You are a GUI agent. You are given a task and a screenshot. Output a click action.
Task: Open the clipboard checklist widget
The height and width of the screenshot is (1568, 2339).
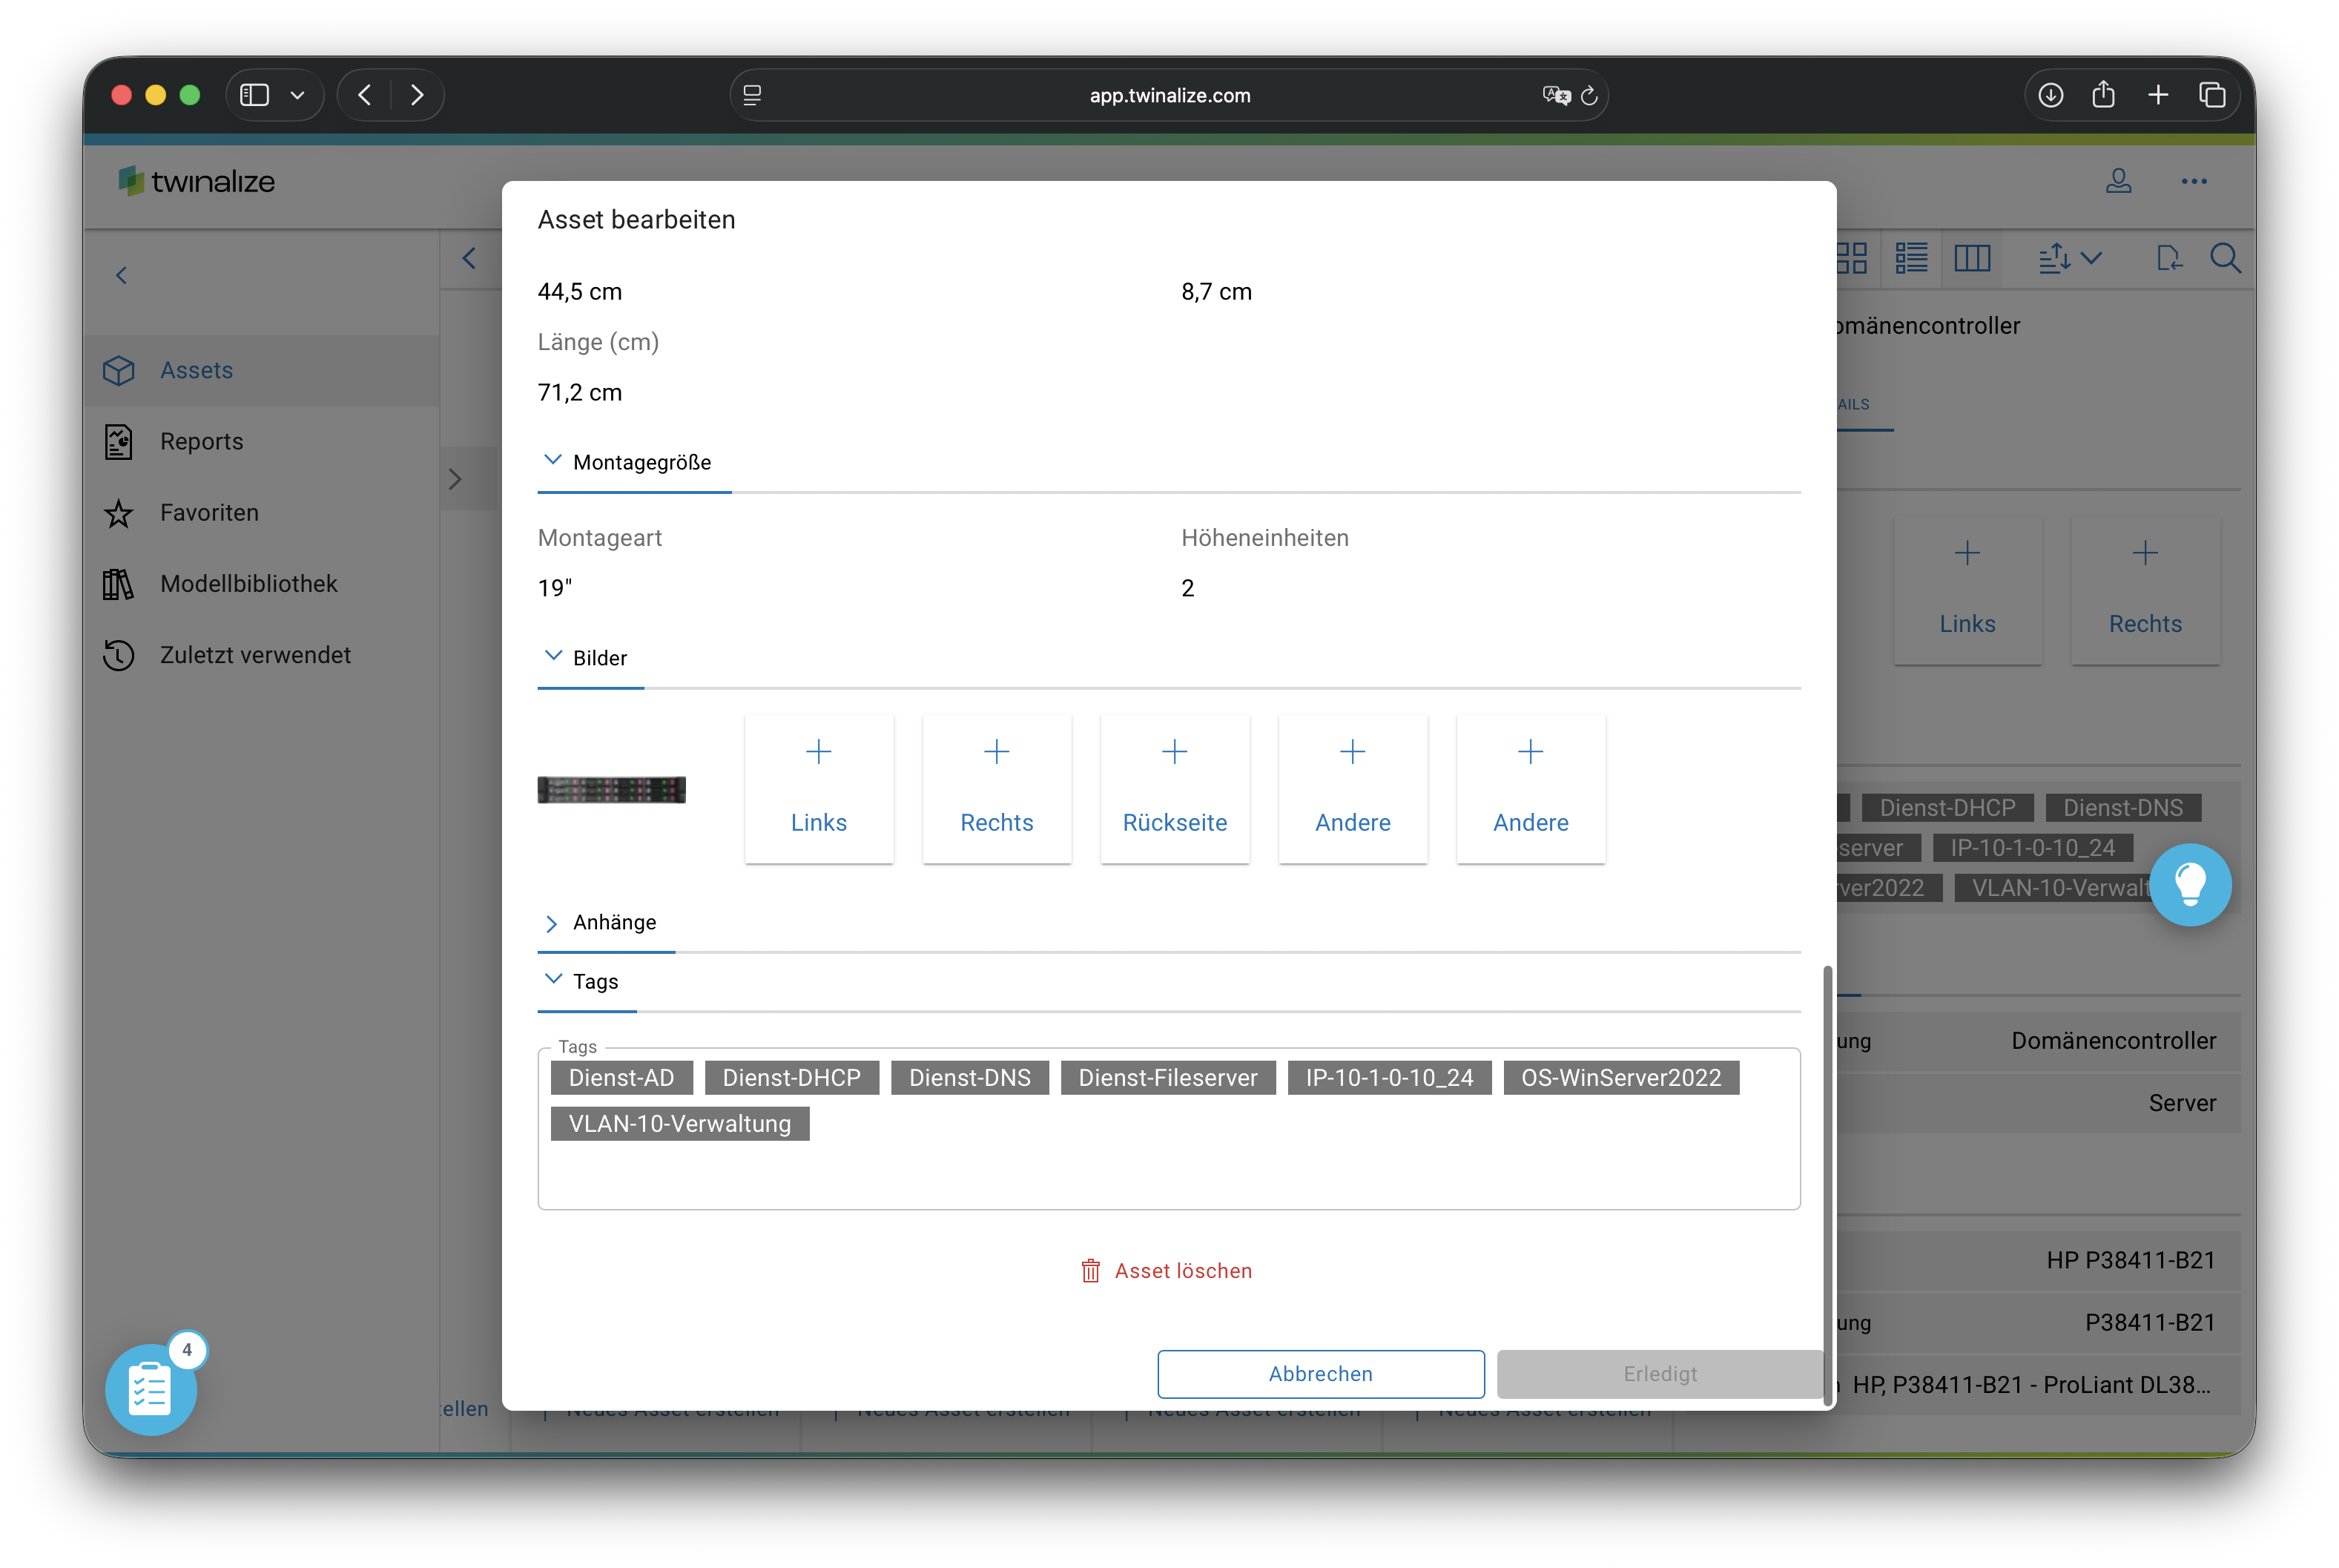click(151, 1390)
